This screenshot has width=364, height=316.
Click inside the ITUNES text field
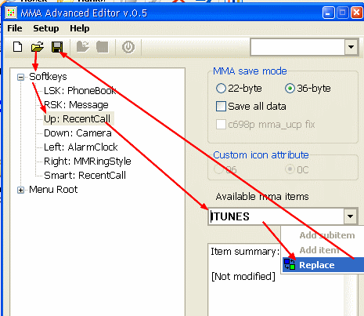276,216
